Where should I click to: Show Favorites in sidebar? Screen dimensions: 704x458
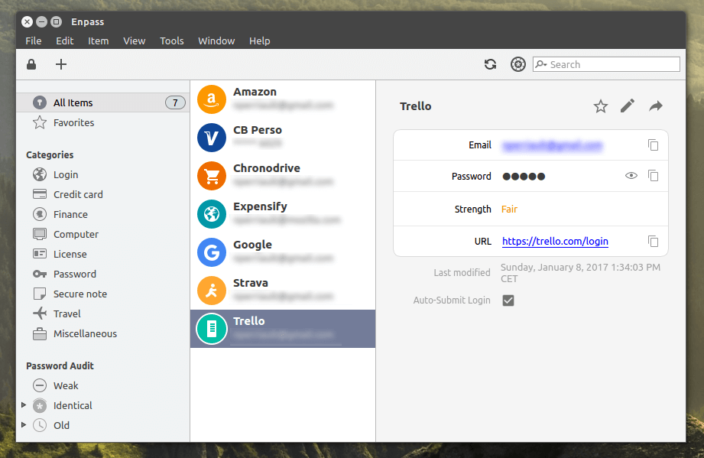(x=103, y=122)
